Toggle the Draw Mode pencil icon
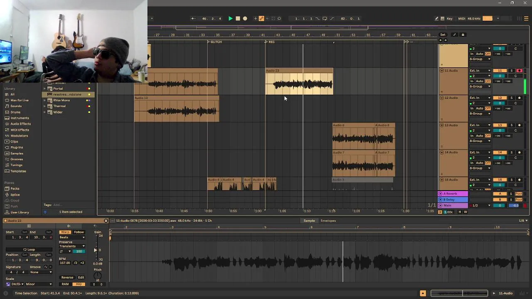The width and height of the screenshot is (532, 299). tap(436, 18)
